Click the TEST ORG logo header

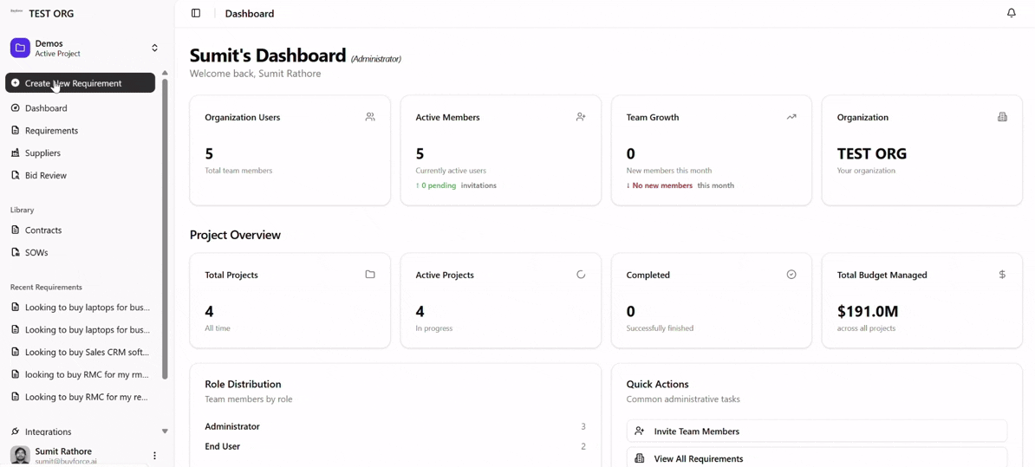click(42, 13)
